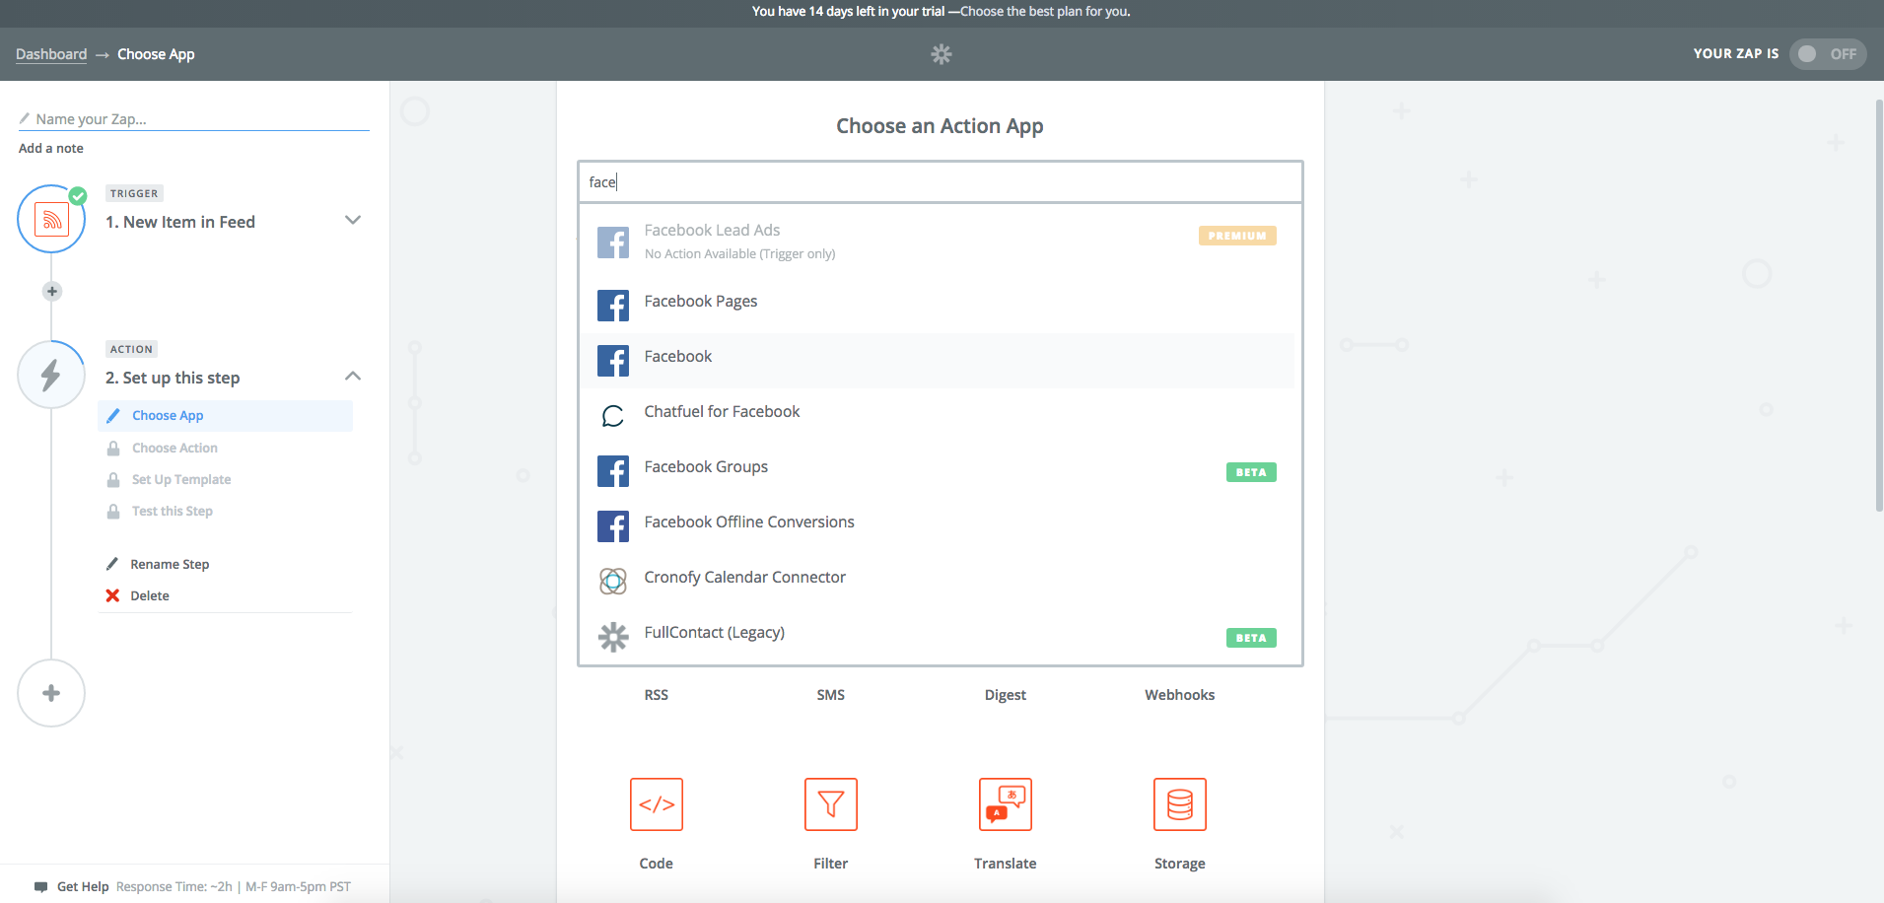Click the Storage app label

coord(1180,864)
